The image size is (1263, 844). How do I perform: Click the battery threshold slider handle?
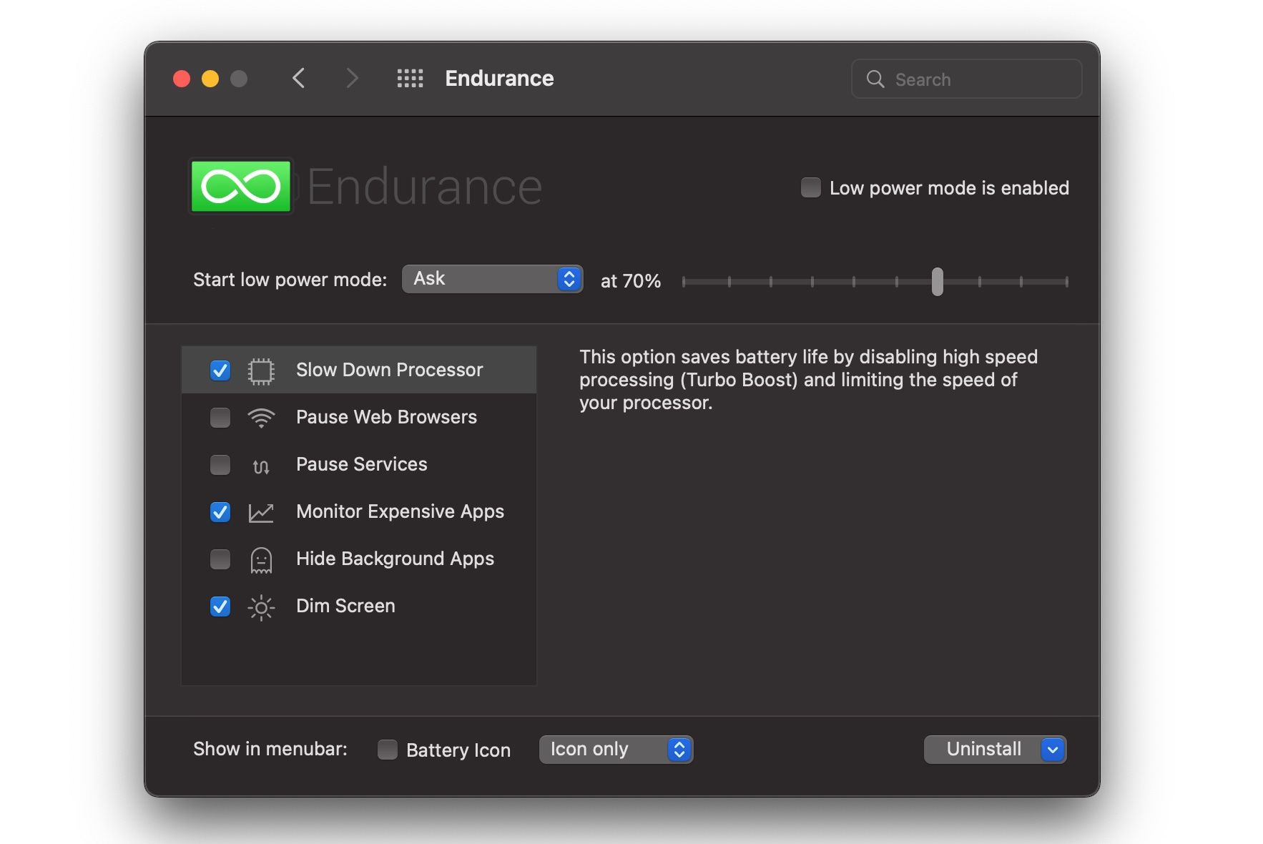(938, 282)
